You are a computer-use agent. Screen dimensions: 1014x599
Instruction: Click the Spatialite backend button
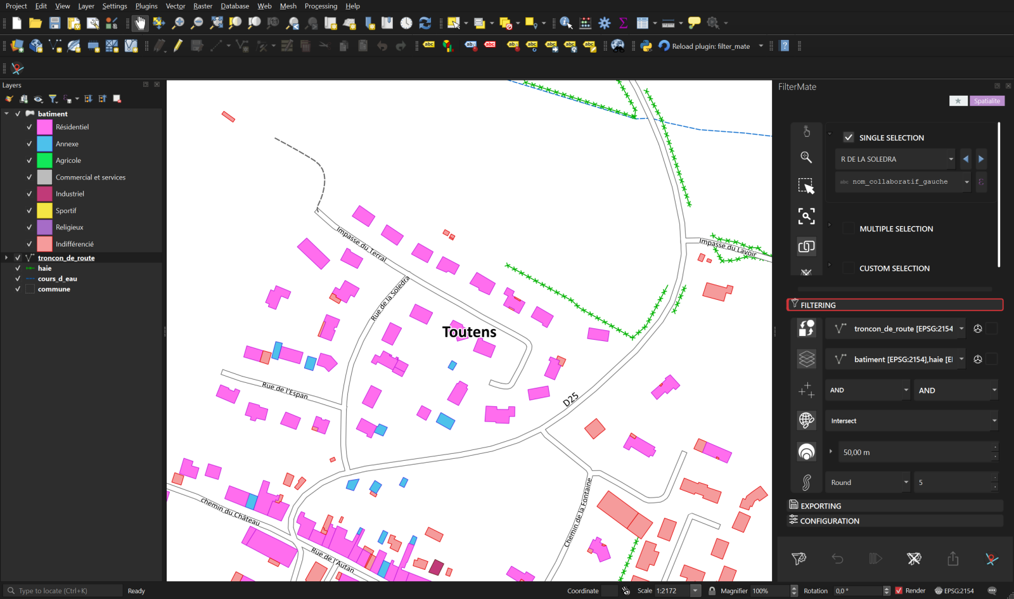point(987,101)
